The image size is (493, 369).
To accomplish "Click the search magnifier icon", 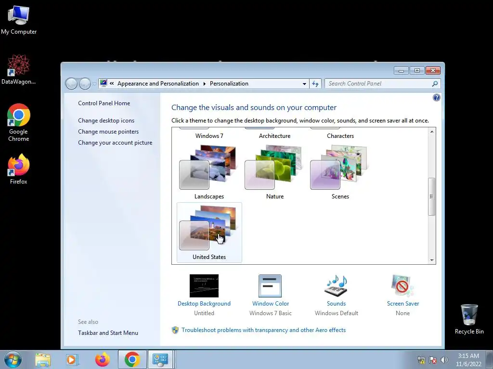I will [x=435, y=84].
